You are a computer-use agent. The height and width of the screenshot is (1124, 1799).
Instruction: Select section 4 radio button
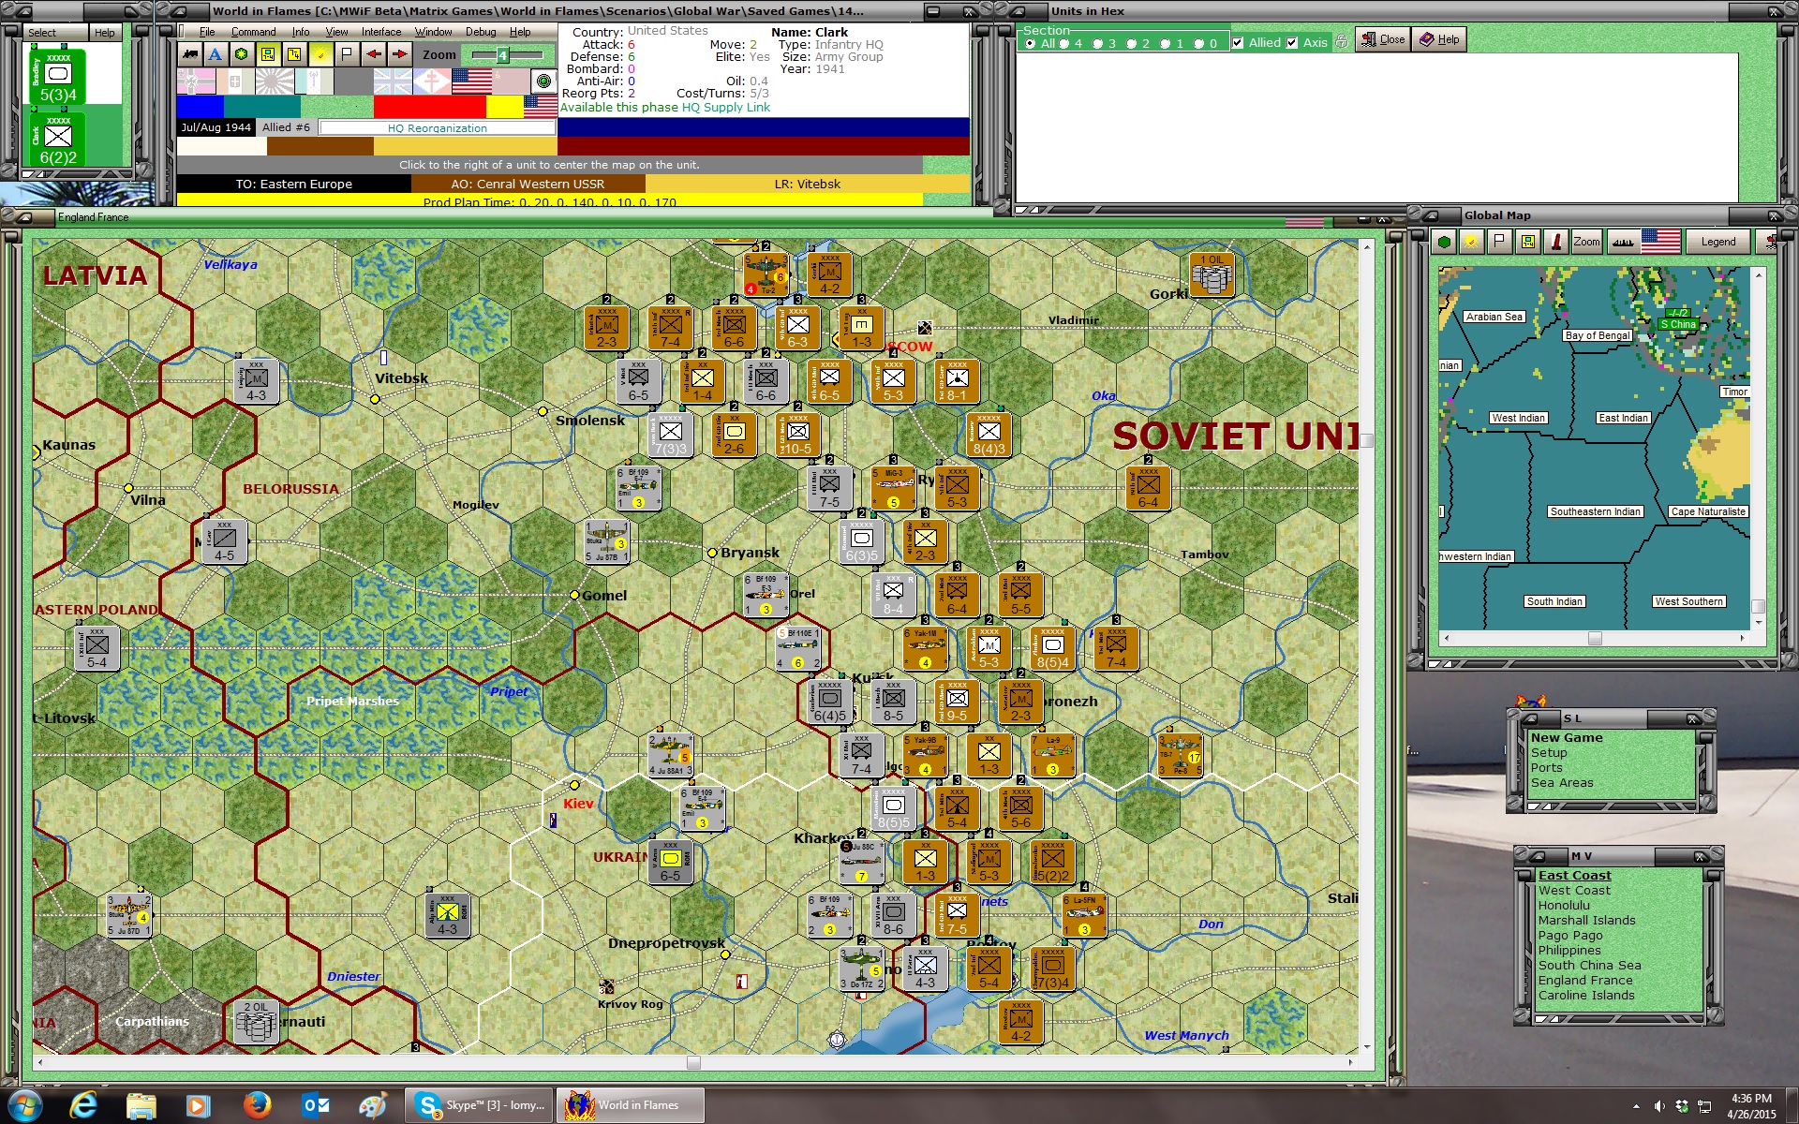[x=1064, y=43]
